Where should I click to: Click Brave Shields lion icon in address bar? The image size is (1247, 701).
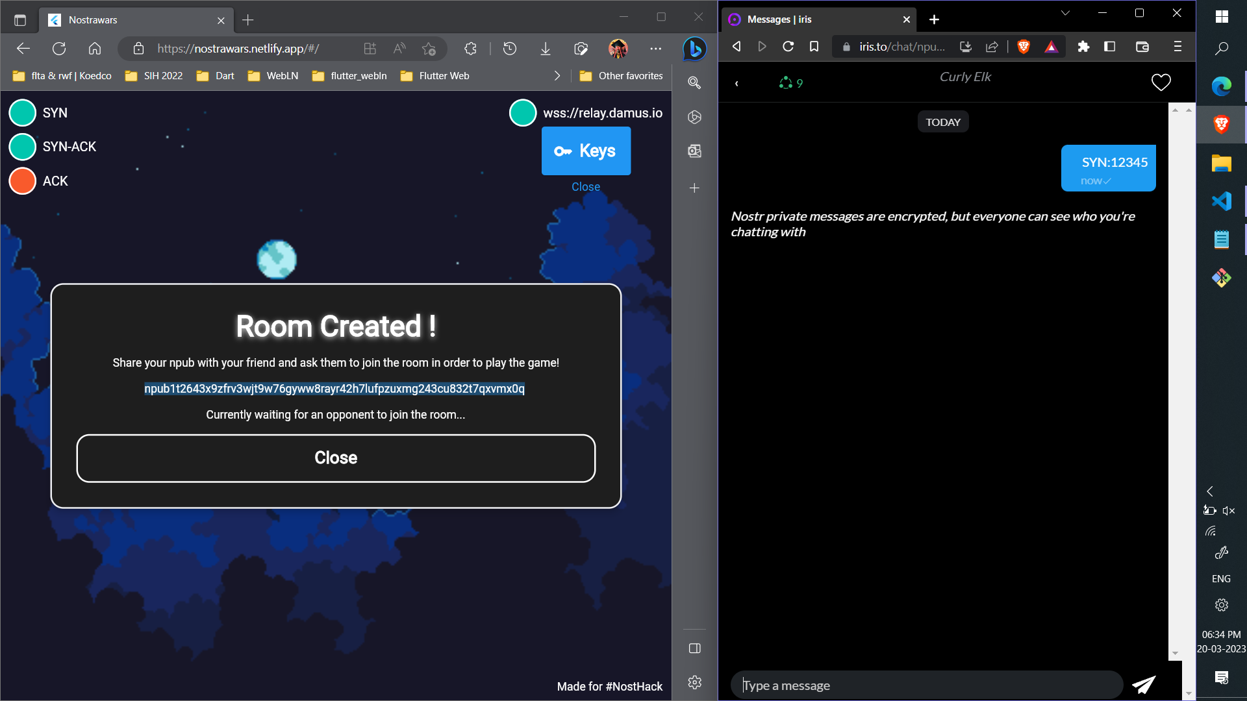tap(1024, 47)
